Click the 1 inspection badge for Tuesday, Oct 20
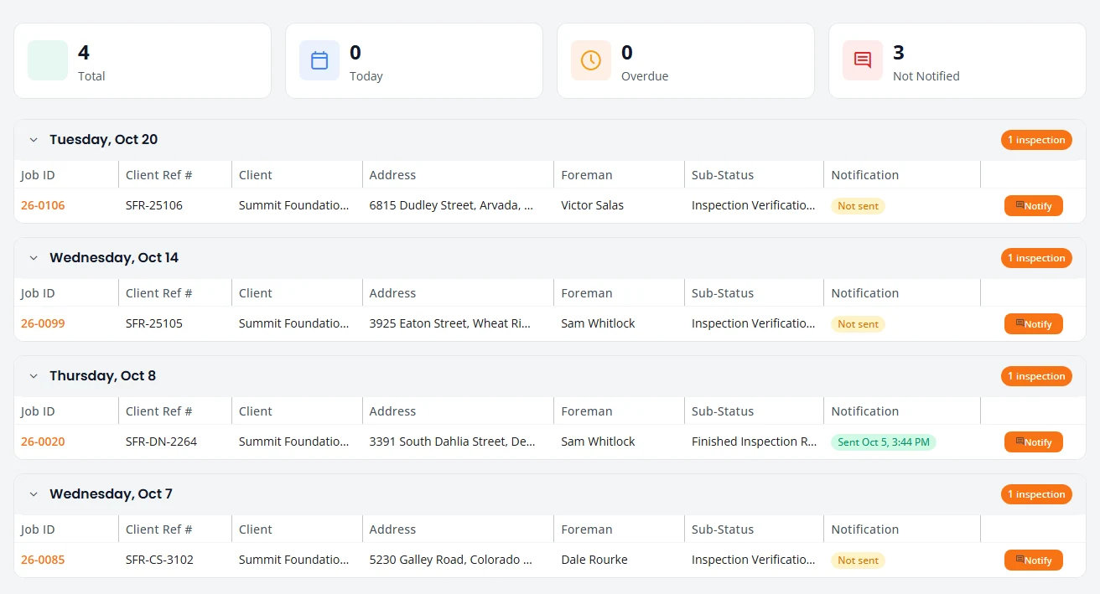This screenshot has height=594, width=1100. tap(1036, 140)
